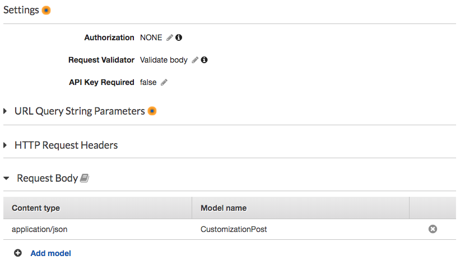Show Request Validator info icon

coord(204,60)
